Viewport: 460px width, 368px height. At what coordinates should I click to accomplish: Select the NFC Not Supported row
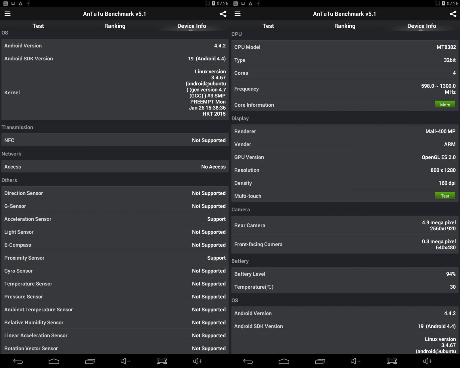coord(115,140)
